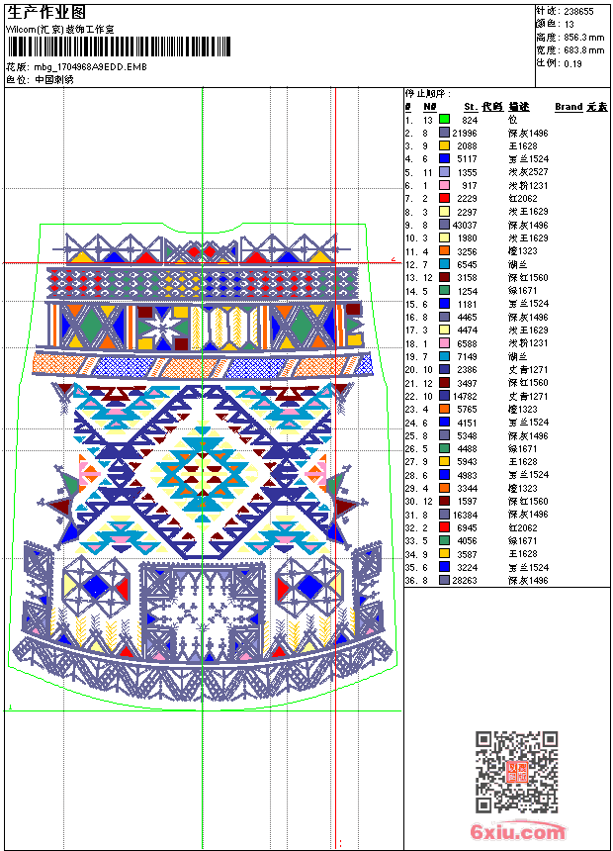Click the description ending 2527 in row 5
Image resolution: width=613 pixels, height=851 pixels.
tap(528, 172)
